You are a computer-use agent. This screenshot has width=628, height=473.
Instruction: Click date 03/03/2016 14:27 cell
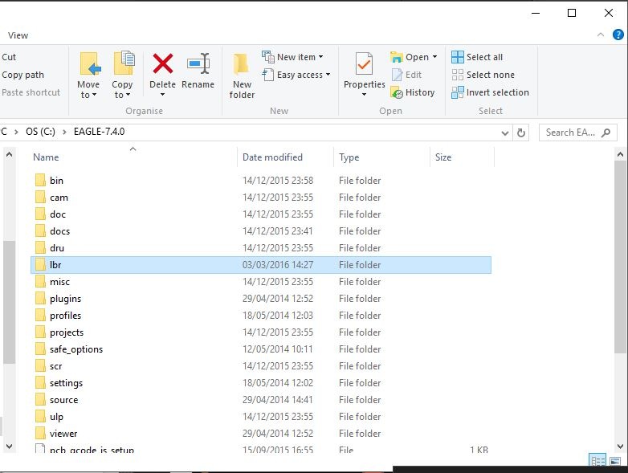click(278, 265)
